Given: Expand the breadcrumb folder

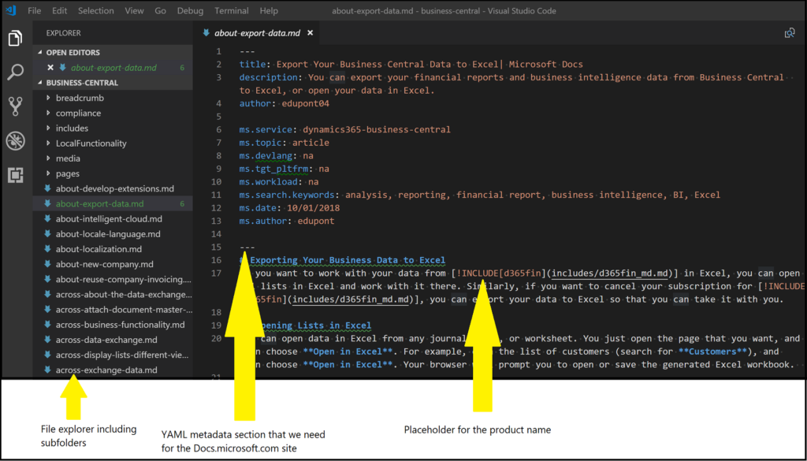Looking at the screenshot, I should (x=79, y=97).
